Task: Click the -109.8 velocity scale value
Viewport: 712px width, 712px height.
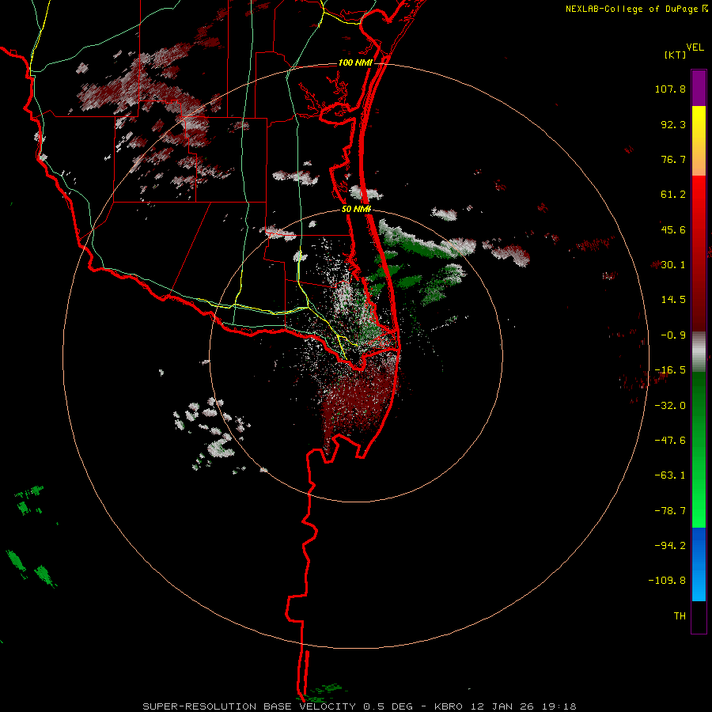Action: 667,581
